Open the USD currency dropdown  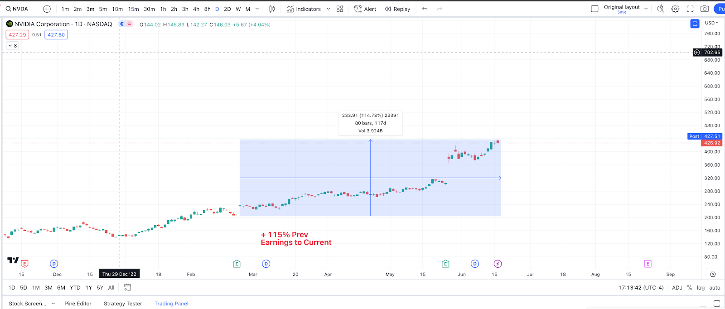click(711, 23)
